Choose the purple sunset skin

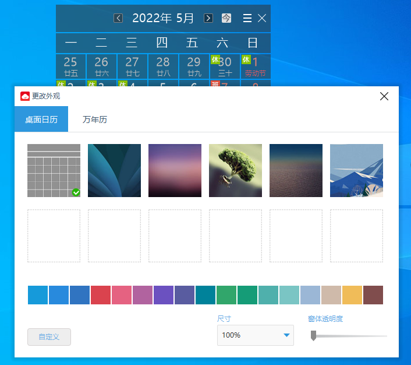click(175, 170)
